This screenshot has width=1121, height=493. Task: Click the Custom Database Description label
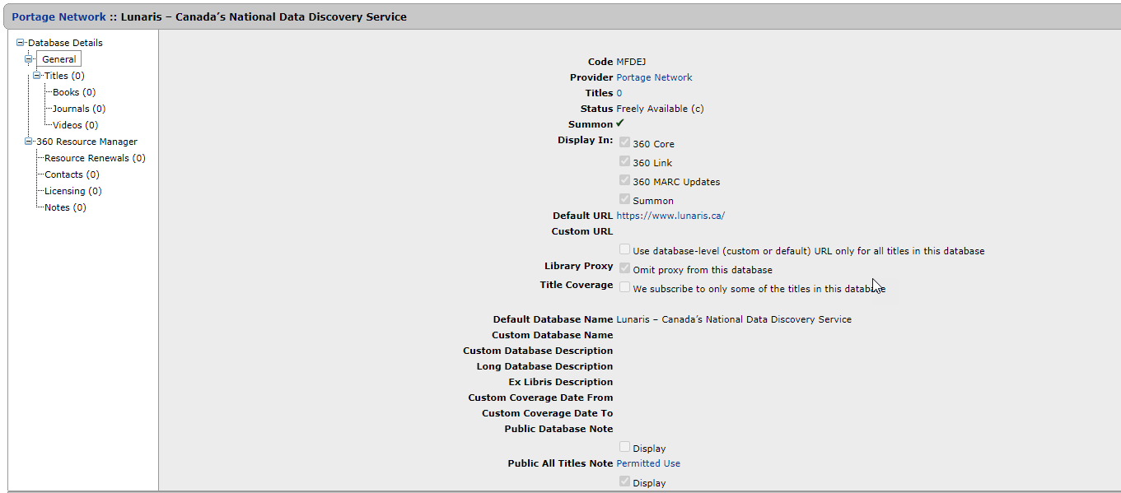[x=538, y=351]
